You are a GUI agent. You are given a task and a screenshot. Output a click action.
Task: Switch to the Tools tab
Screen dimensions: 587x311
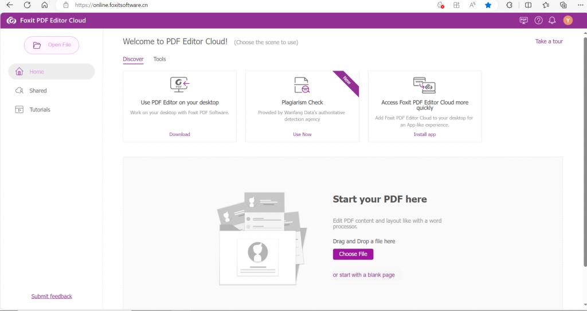click(x=159, y=59)
